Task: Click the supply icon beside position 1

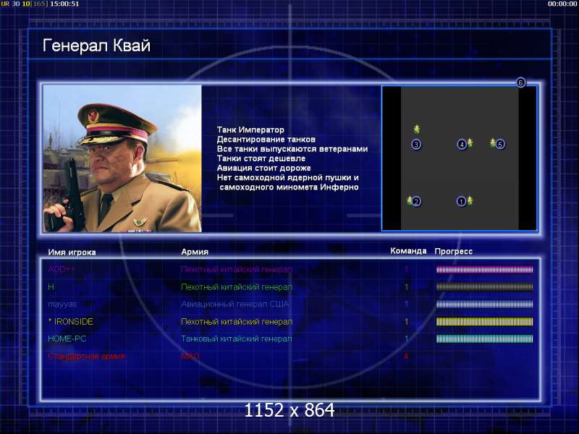Action: coord(470,200)
